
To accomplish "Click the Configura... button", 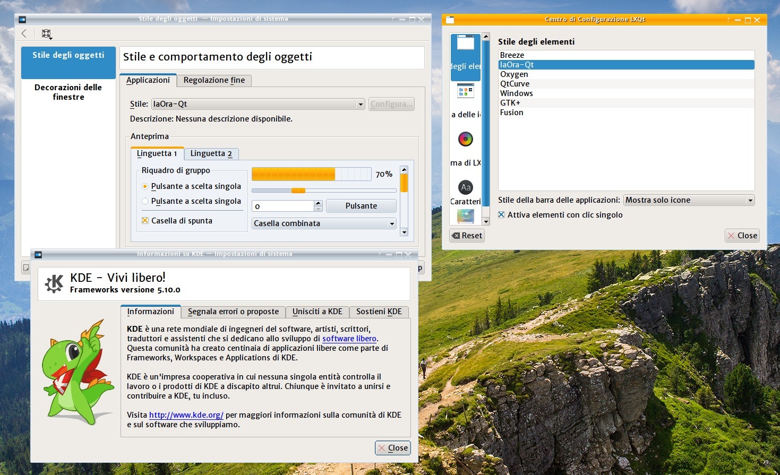I will 391,104.
